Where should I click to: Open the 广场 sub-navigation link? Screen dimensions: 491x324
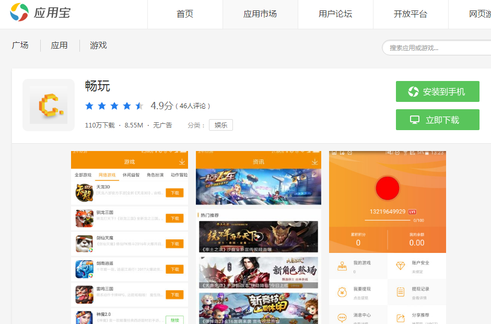[20, 45]
